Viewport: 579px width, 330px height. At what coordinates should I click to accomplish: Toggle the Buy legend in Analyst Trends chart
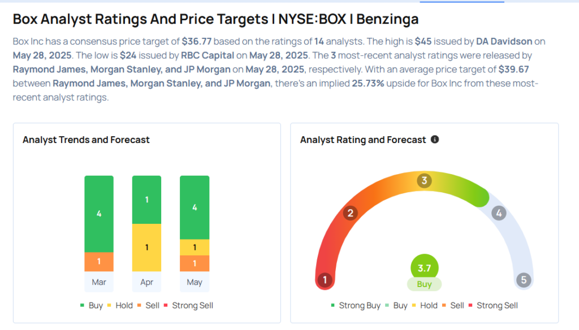coord(92,306)
